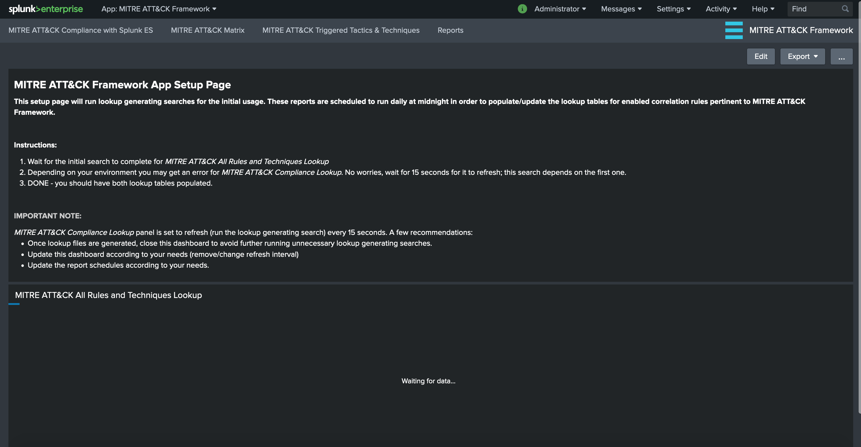Open the three-dots more actions button
Viewport: 861px width, 447px height.
(x=841, y=56)
